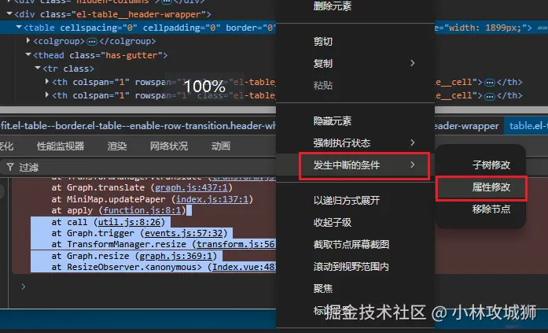Switch to the 网络状况 drawer tab

click(169, 146)
